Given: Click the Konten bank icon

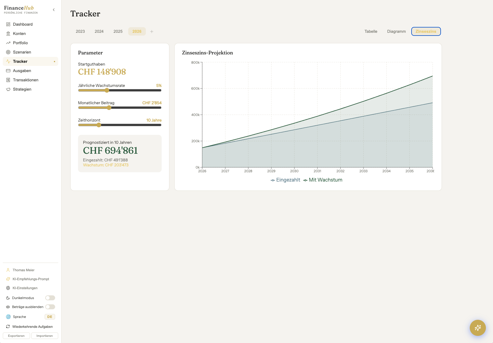Looking at the screenshot, I should point(8,34).
